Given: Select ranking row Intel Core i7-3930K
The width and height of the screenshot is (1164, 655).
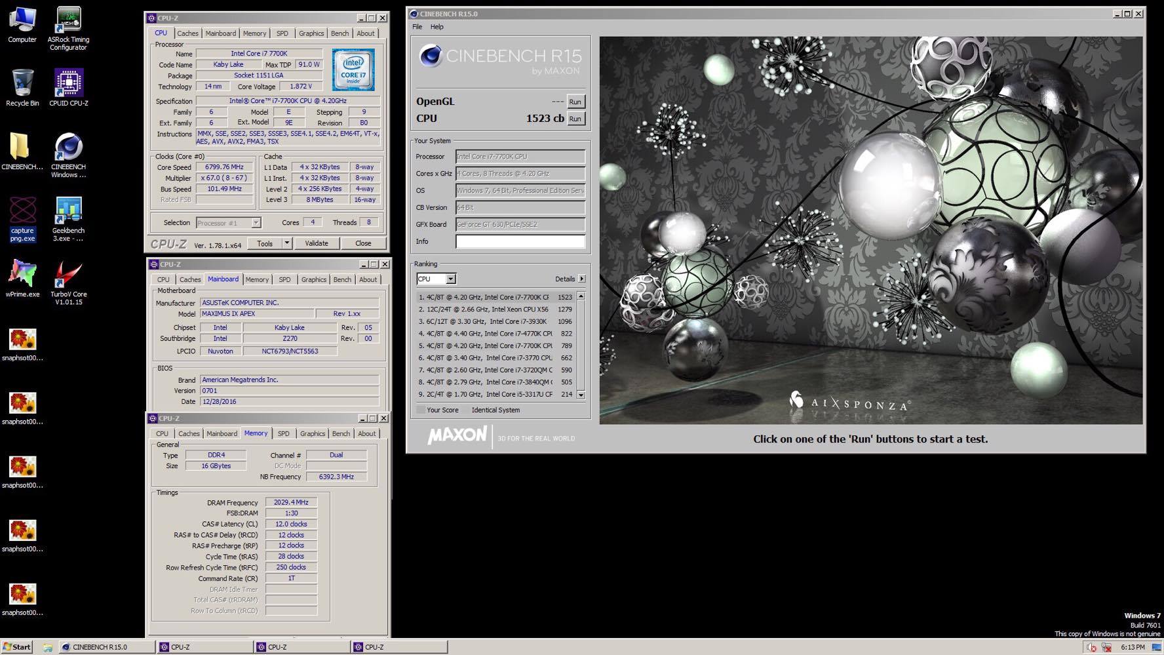Looking at the screenshot, I should point(495,321).
